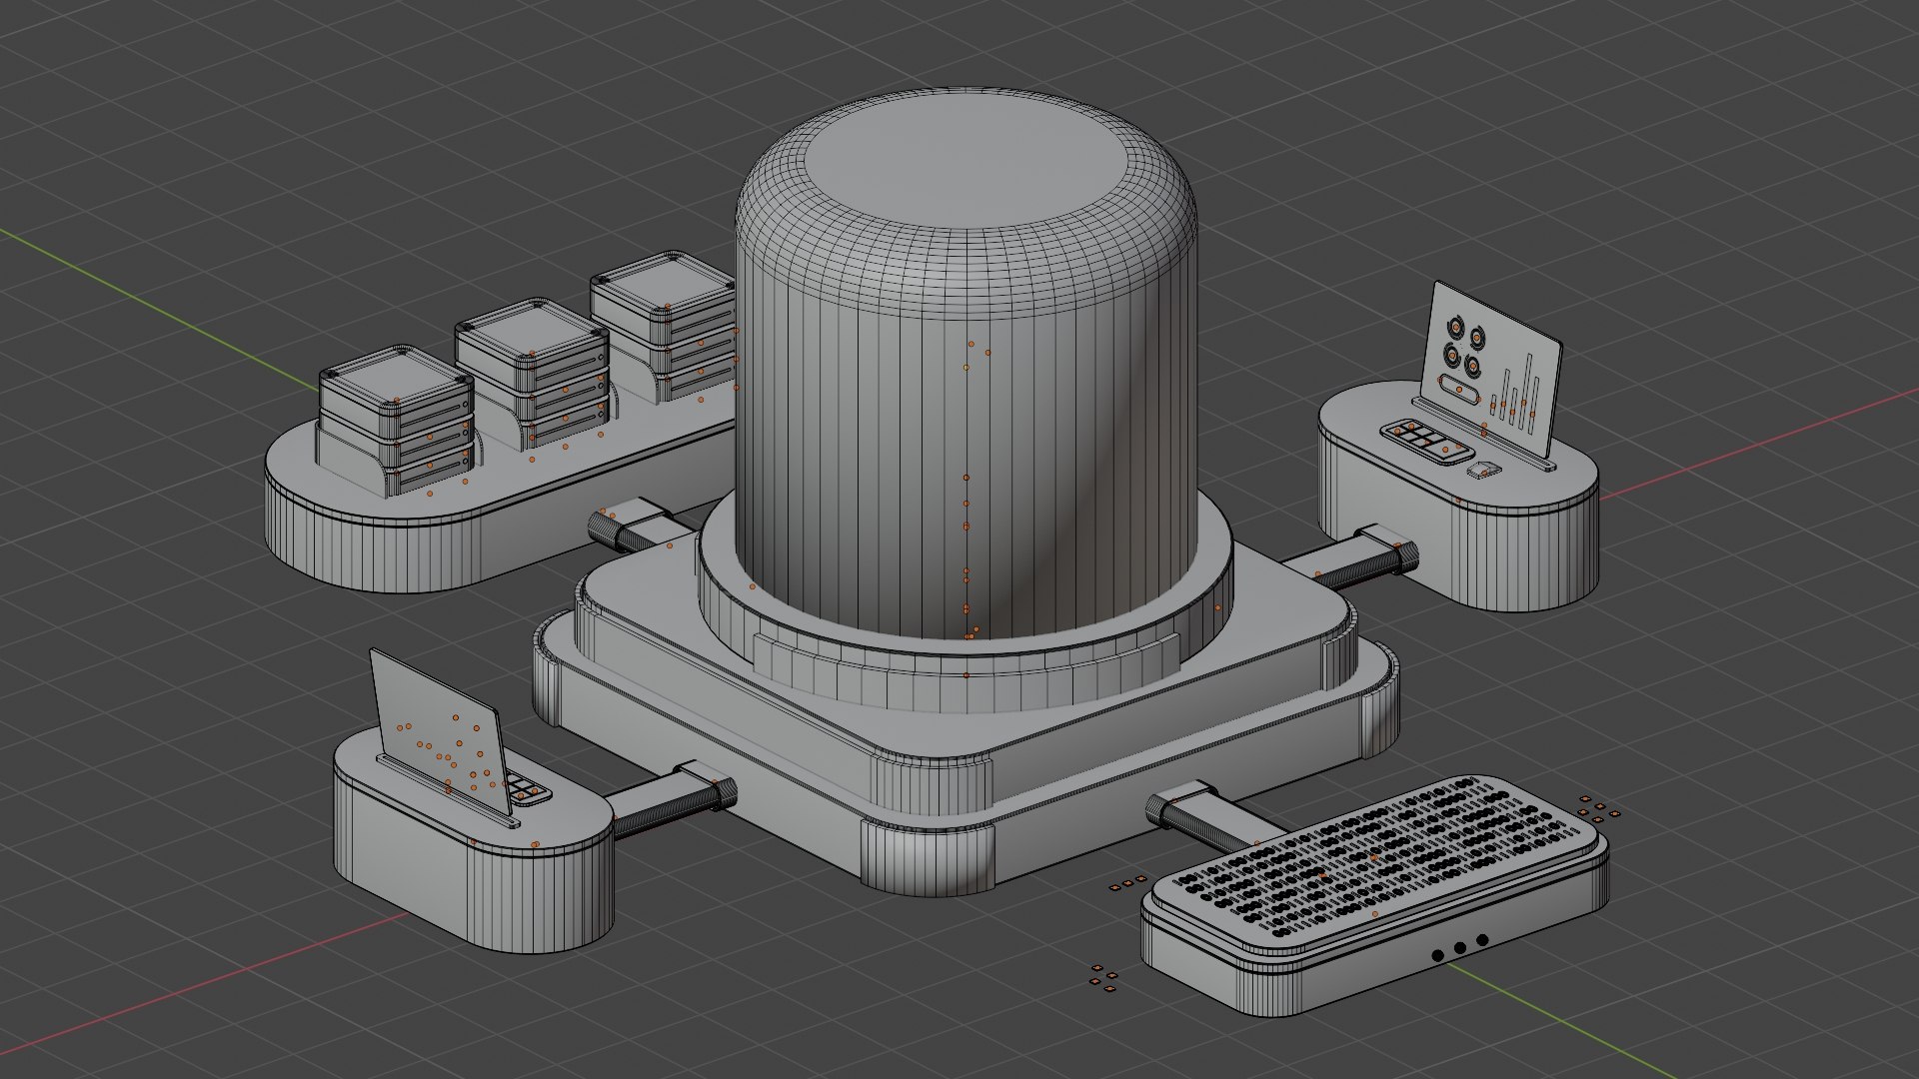
Task: Select the large central domed cylinder
Action: pyautogui.click(x=965, y=365)
